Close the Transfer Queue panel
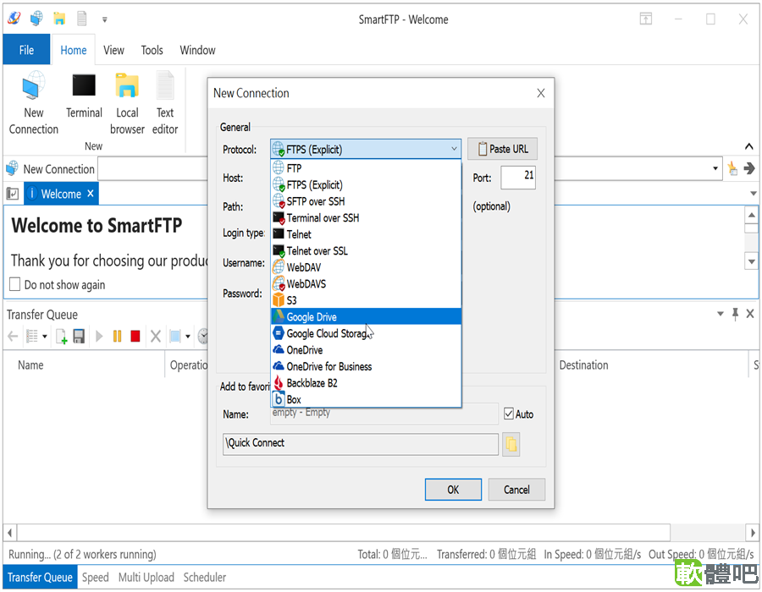The height and width of the screenshot is (592, 762). click(x=750, y=314)
